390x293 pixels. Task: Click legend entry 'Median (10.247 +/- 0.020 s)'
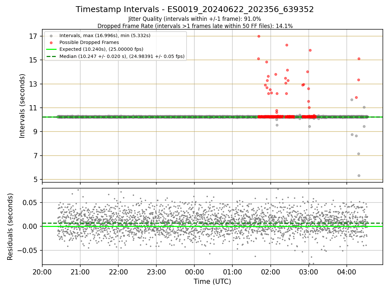[122, 56]
